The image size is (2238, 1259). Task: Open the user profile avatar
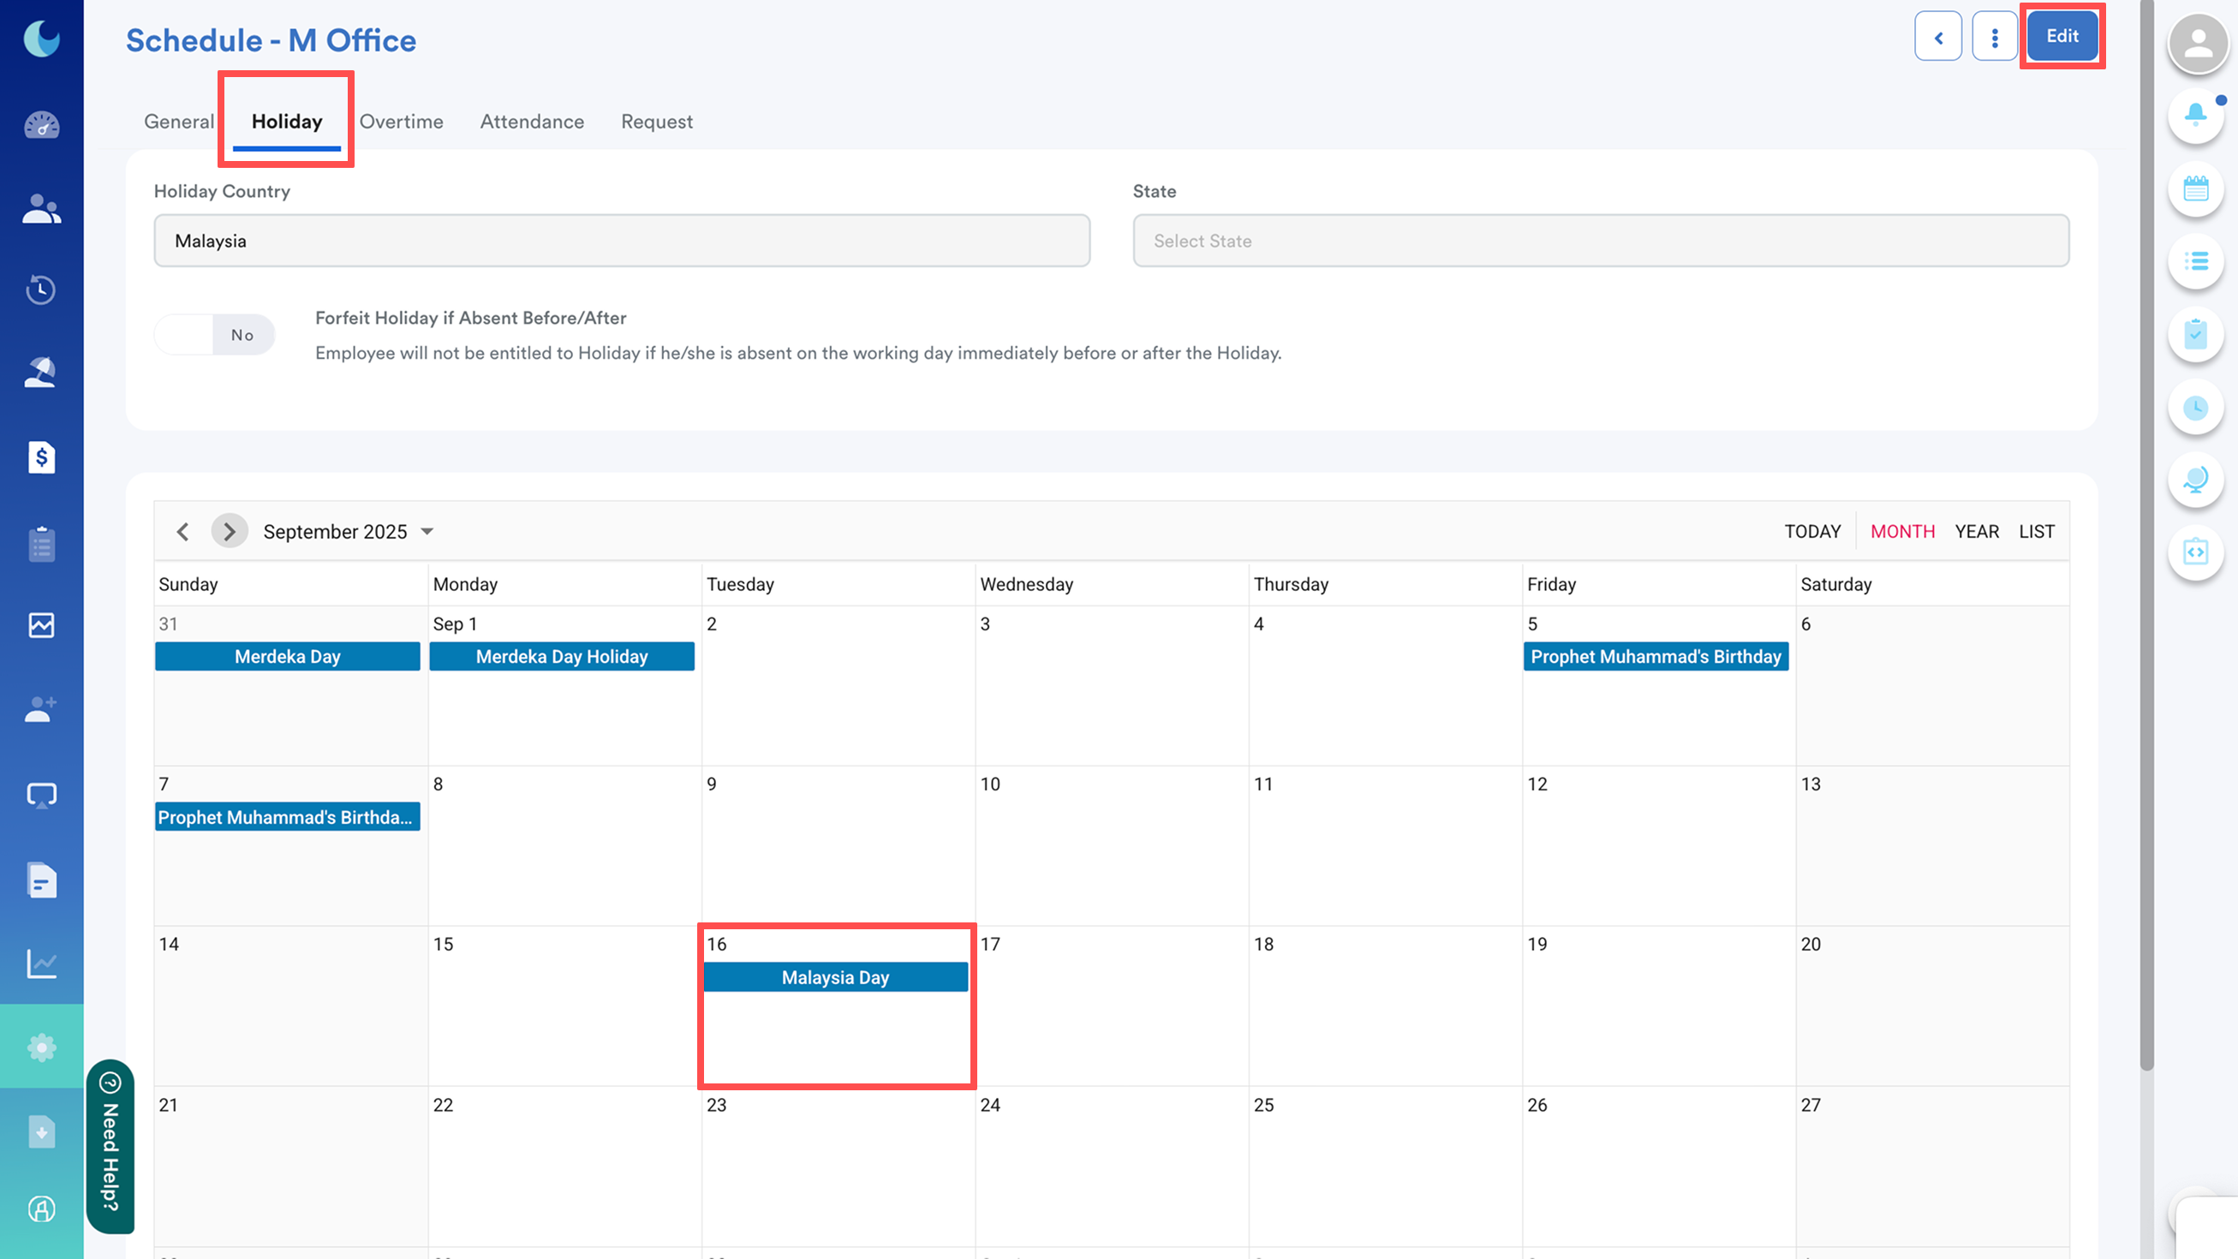[2198, 42]
